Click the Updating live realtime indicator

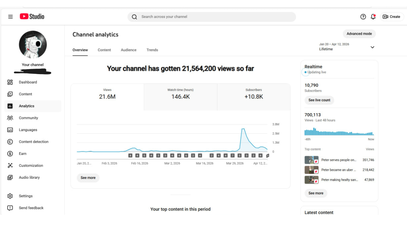point(315,72)
